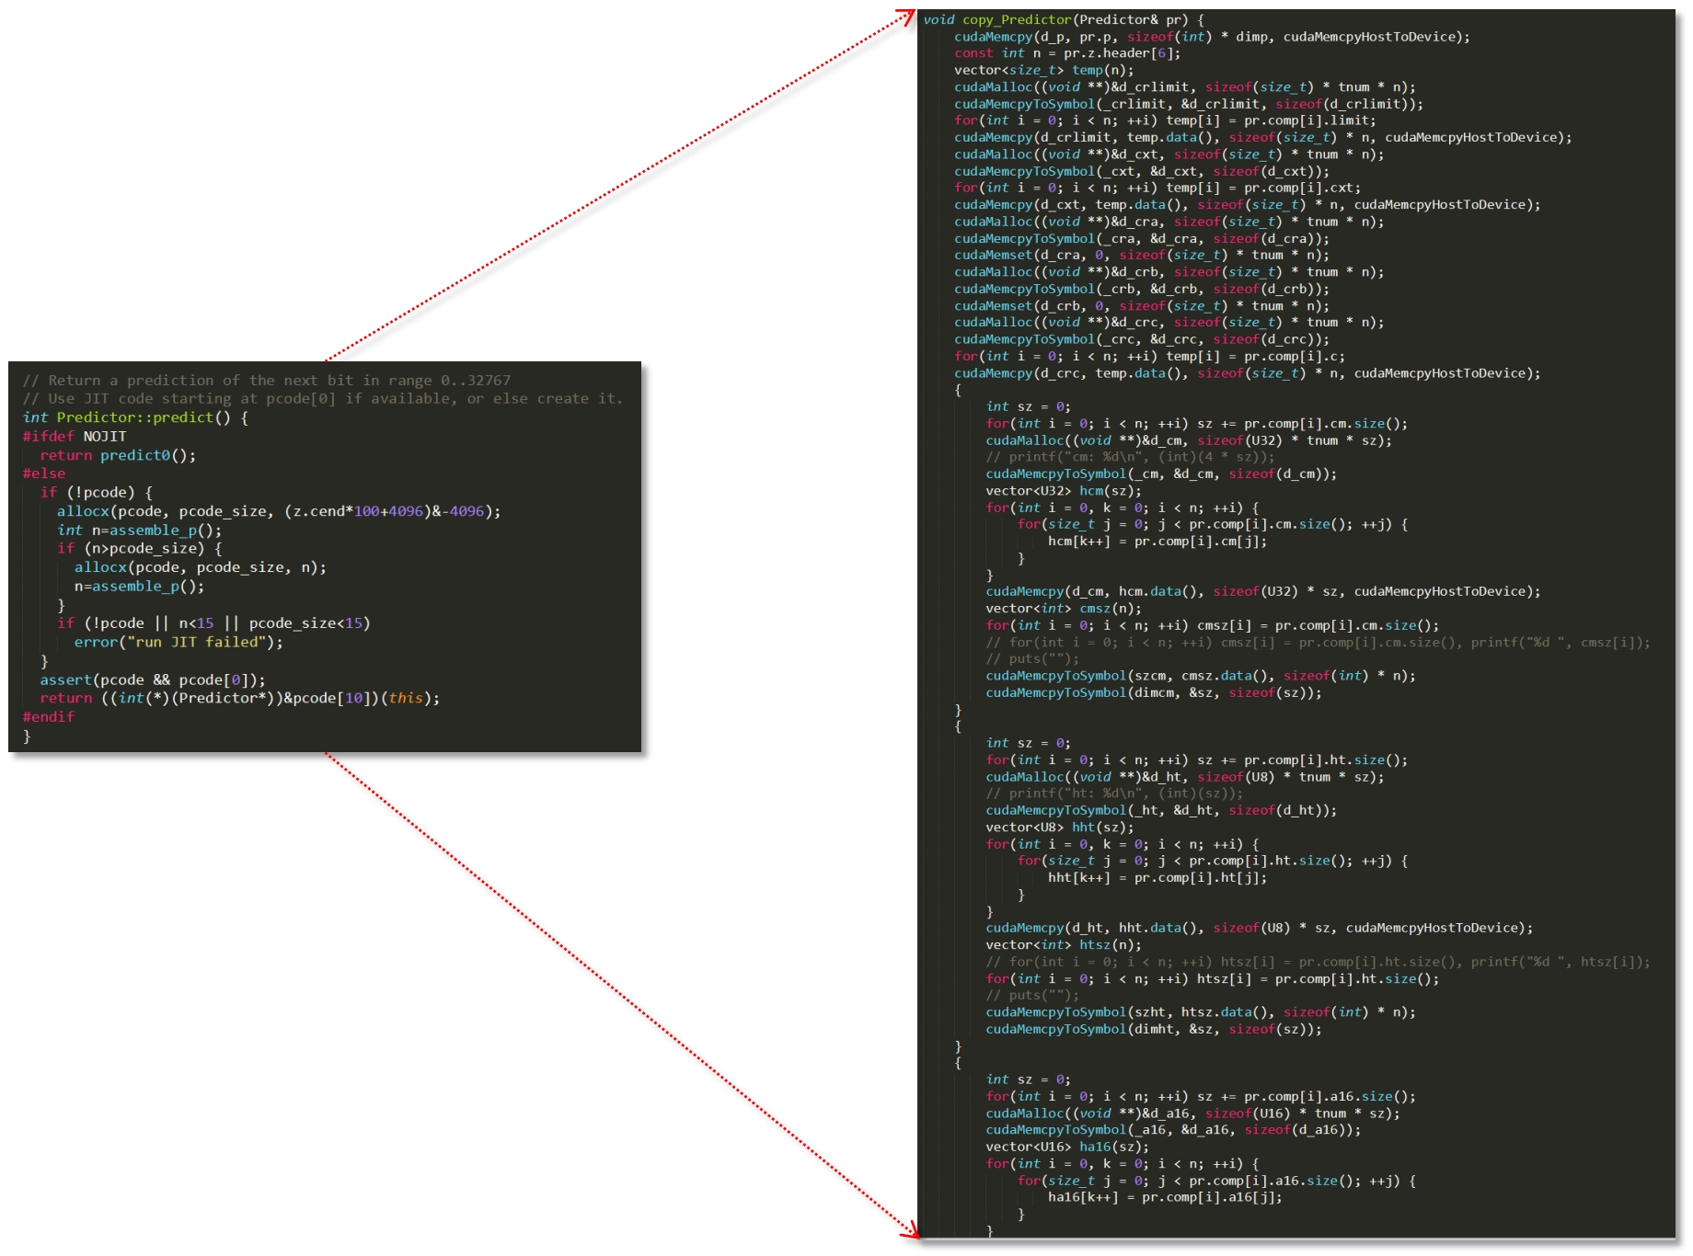This screenshot has width=1693, height=1256.
Task: Click the loop 'sz += pr.comp[i].ht.size();'
Action: point(1197,760)
